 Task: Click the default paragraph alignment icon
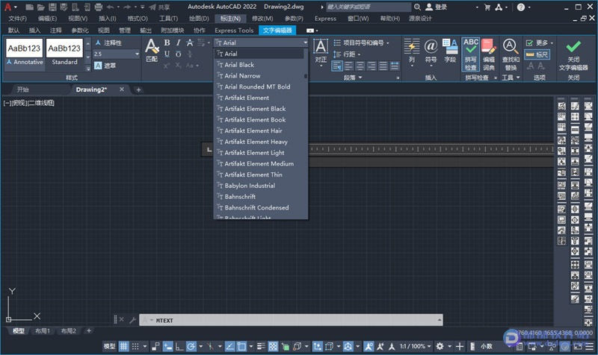(x=337, y=66)
